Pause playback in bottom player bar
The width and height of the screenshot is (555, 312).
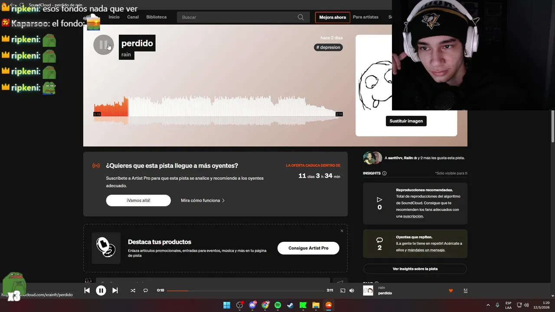pyautogui.click(x=101, y=290)
